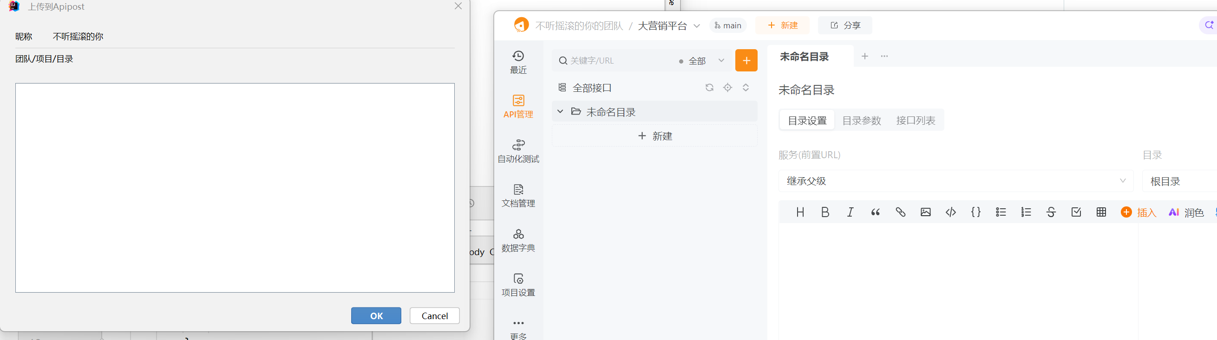This screenshot has height=340, width=1217.
Task: Open the 最近 (recent) sidebar section
Action: pyautogui.click(x=518, y=62)
